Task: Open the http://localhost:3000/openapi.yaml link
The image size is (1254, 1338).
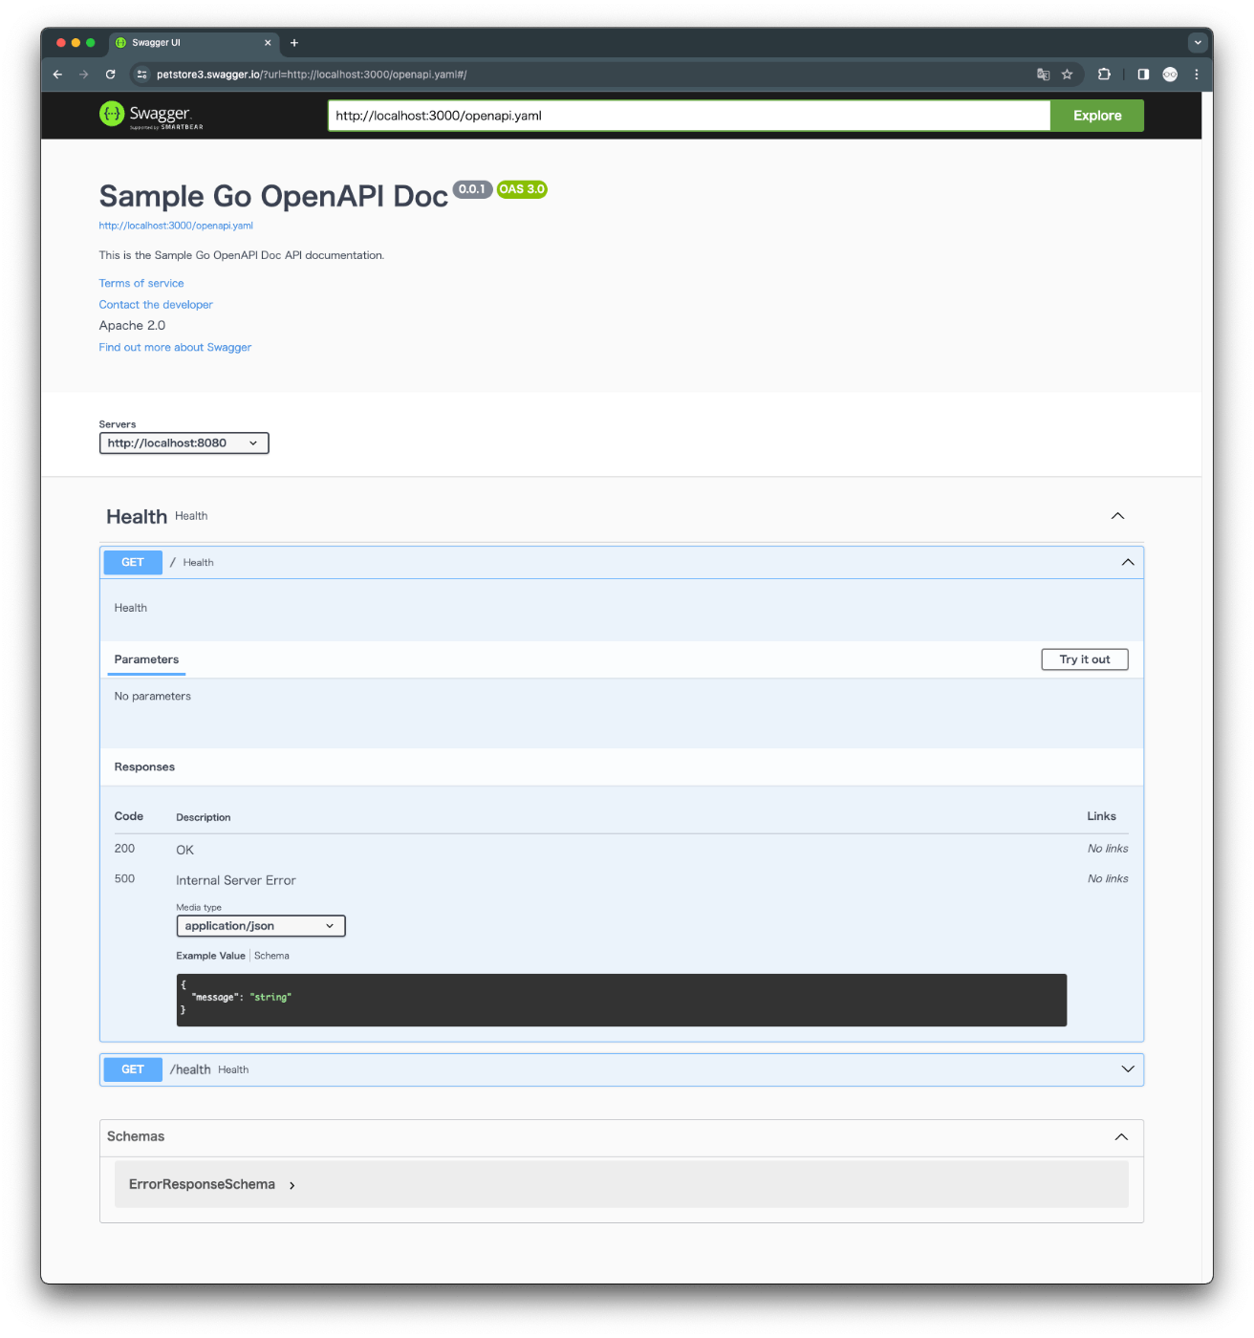Action: pyautogui.click(x=176, y=227)
